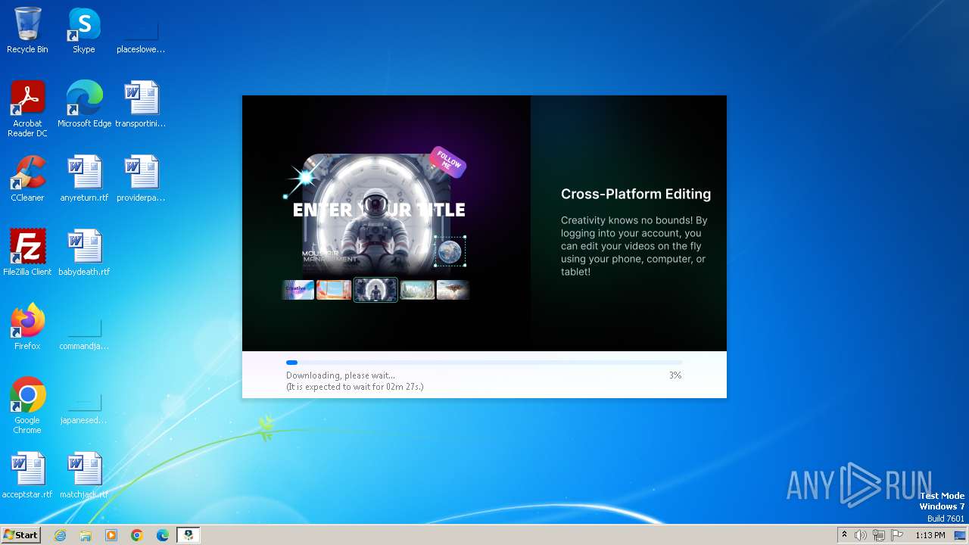Show hidden system tray icons
The image size is (969, 545).
coord(845,535)
